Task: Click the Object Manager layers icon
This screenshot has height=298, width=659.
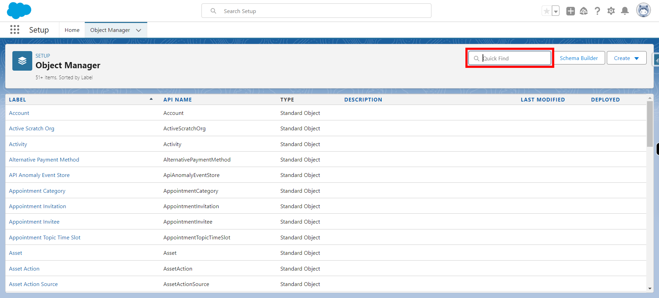Action: pos(22,61)
